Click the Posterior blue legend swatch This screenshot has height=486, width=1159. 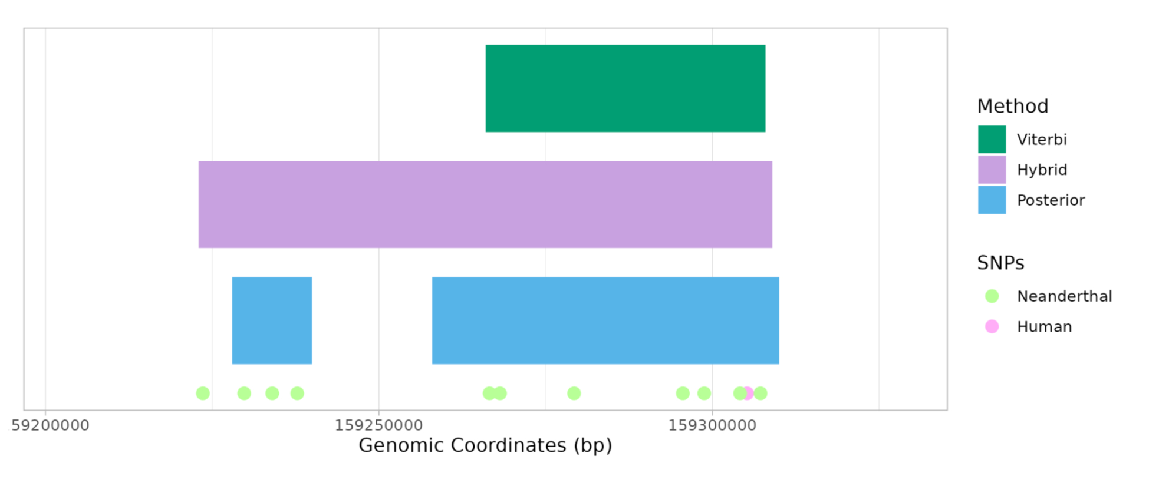(992, 200)
